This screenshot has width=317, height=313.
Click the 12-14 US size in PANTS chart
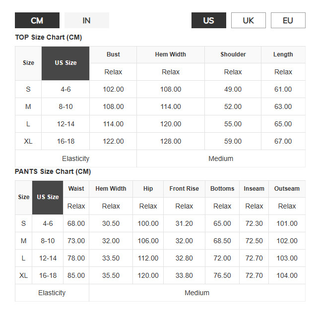(x=48, y=258)
